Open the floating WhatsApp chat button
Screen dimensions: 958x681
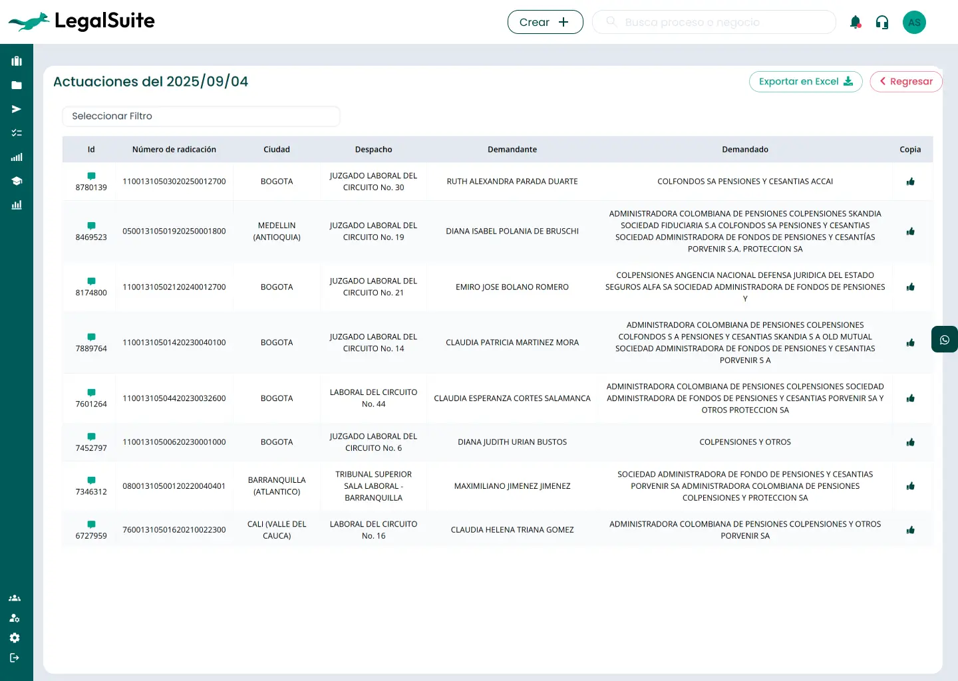point(944,340)
